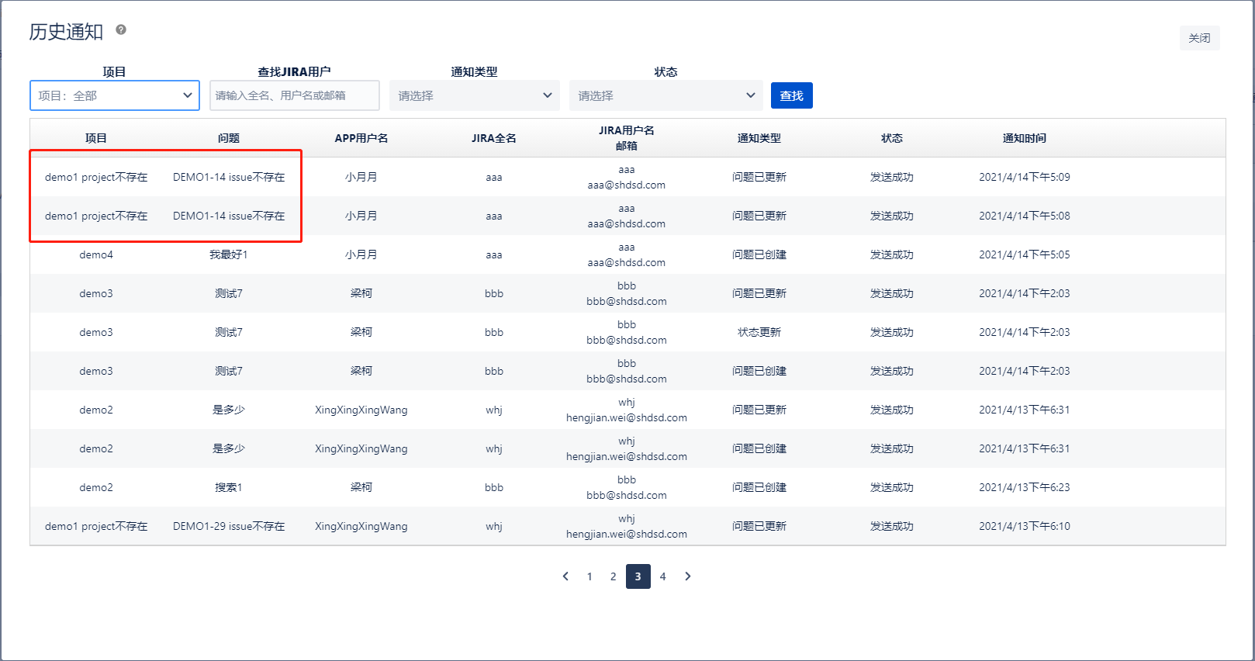This screenshot has width=1255, height=661.
Task: Go to page 2
Action: [x=613, y=576]
